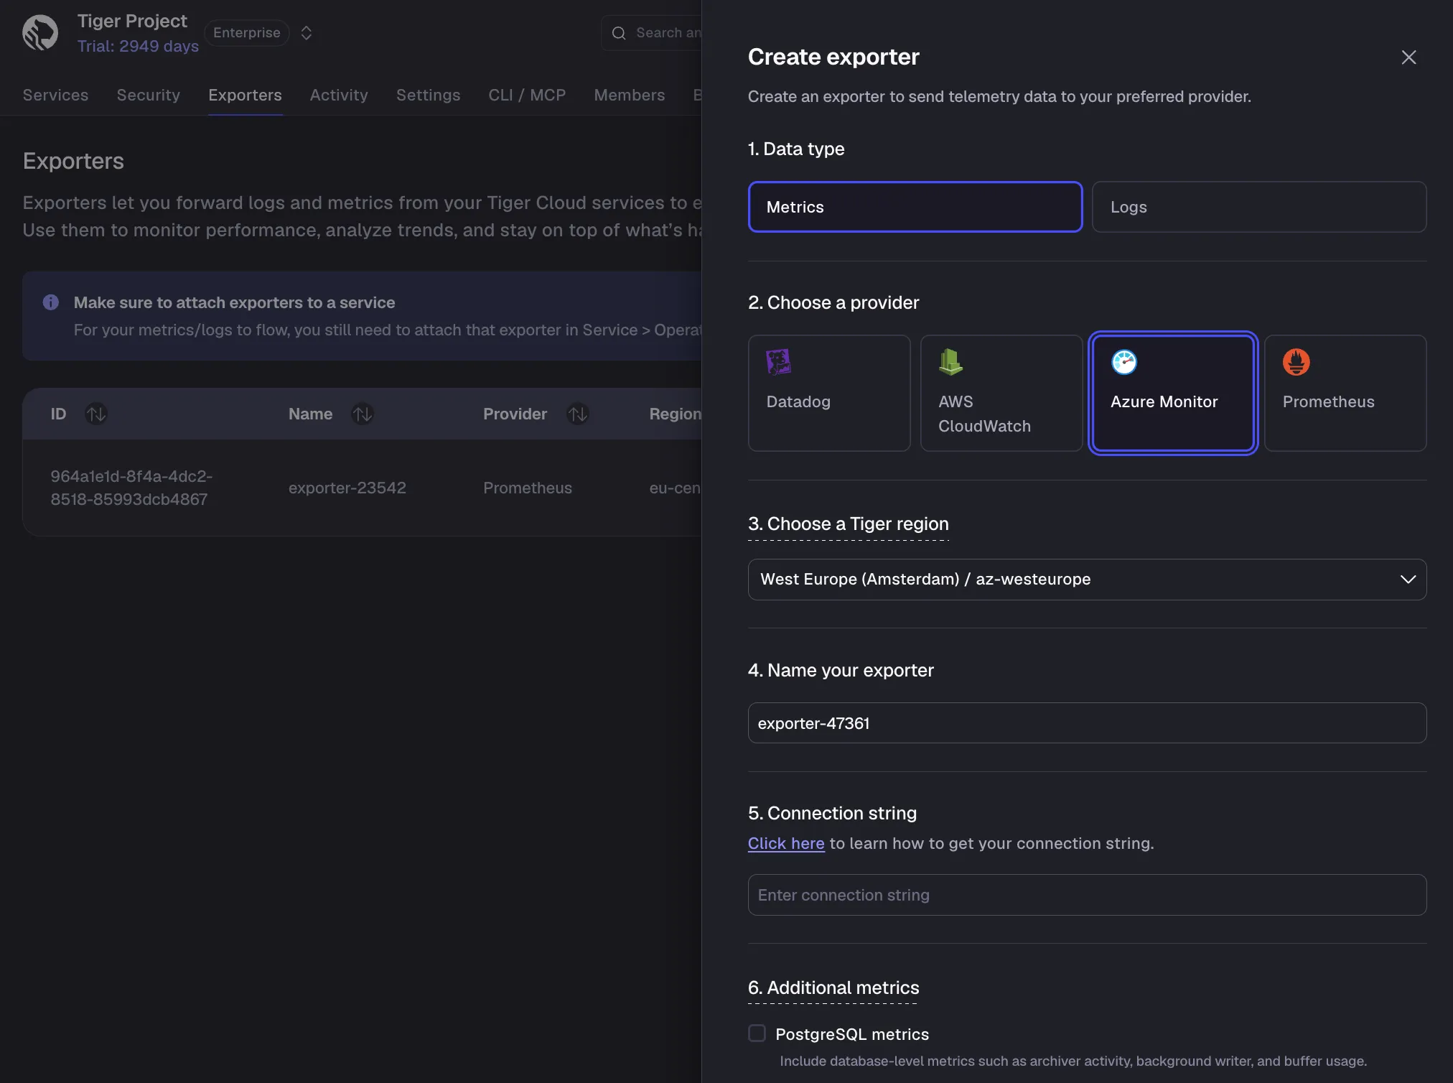Click the exporter-23542 name cell
The width and height of the screenshot is (1453, 1083).
coord(347,488)
